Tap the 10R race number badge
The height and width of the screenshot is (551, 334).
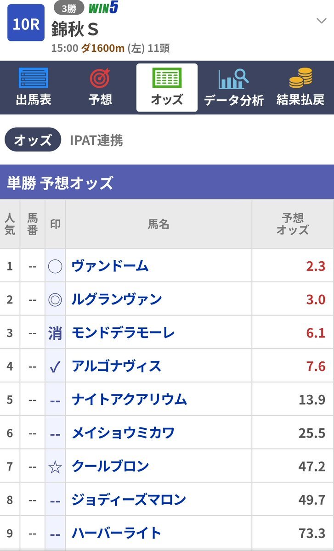point(26,23)
